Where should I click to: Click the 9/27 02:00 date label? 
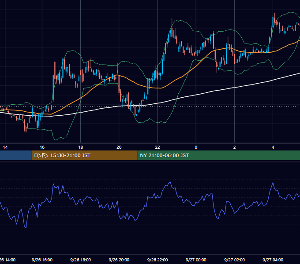(234, 260)
